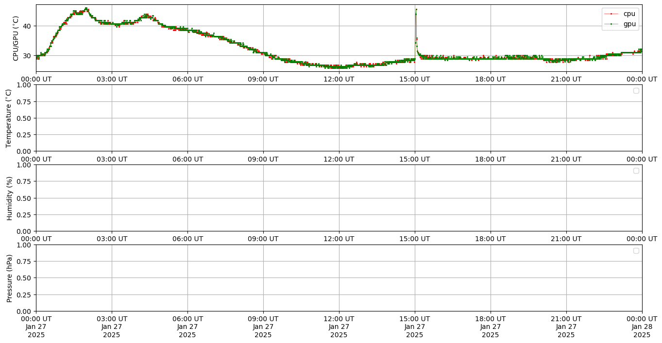Click '15:00 UT' tick under the CPU/GPU plot

coord(415,79)
